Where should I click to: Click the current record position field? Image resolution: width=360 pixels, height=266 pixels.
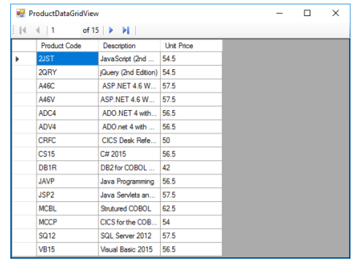(64, 31)
